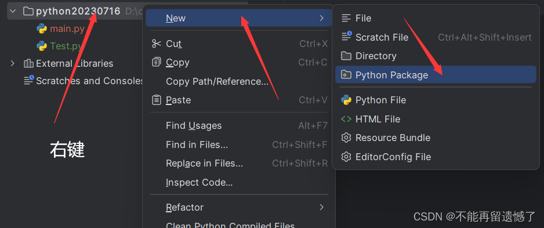544x228 pixels.
Task: Click the EditorConfig File gear icon
Action: pos(346,157)
